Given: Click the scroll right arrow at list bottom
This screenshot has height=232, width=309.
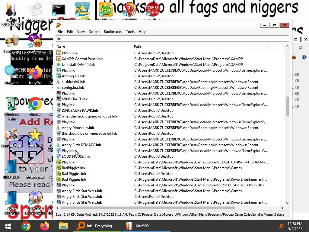Looking at the screenshot, I should [x=282, y=208].
